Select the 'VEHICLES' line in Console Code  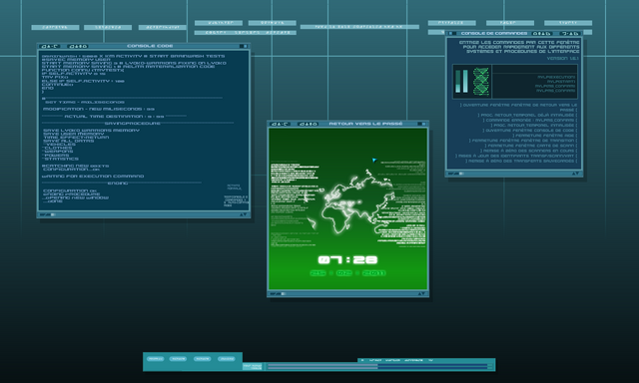60,144
